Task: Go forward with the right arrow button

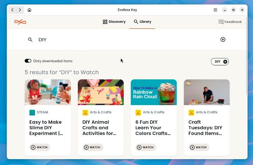Action: [x=20, y=10]
